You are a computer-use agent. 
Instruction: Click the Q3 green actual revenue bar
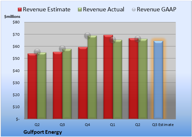pyautogui.click(x=67, y=84)
